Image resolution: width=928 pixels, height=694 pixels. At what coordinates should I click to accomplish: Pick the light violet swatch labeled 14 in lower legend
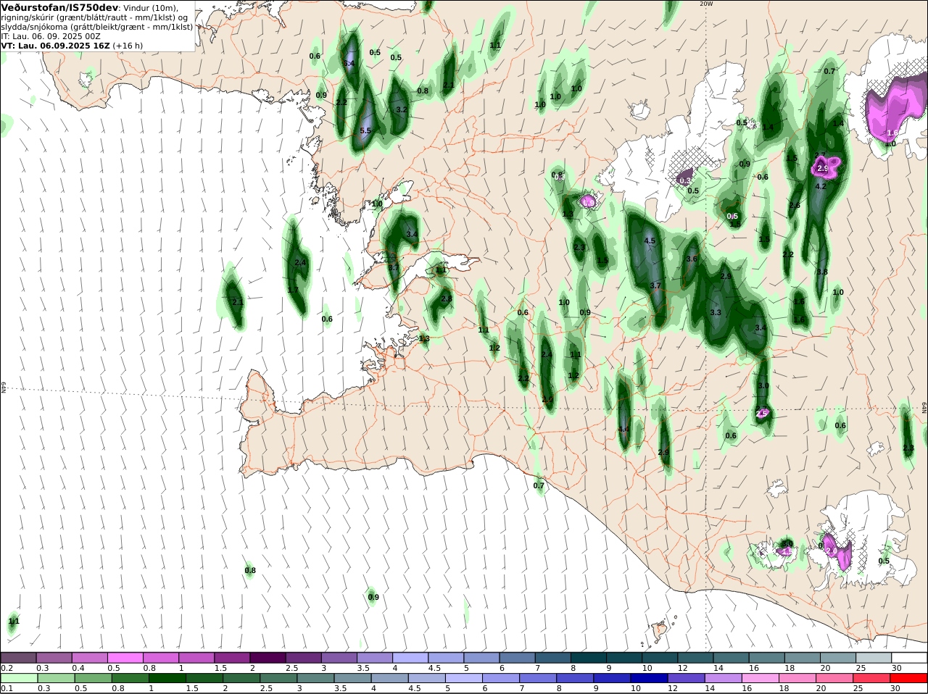tap(723, 679)
